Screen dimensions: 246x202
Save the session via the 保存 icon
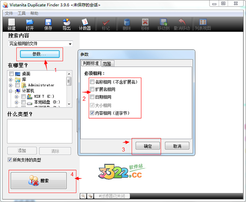click(x=48, y=22)
